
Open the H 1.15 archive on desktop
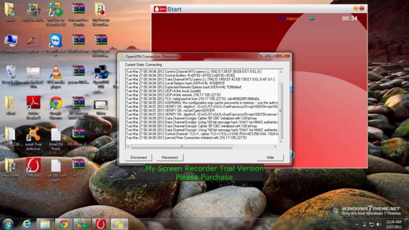pos(78,168)
